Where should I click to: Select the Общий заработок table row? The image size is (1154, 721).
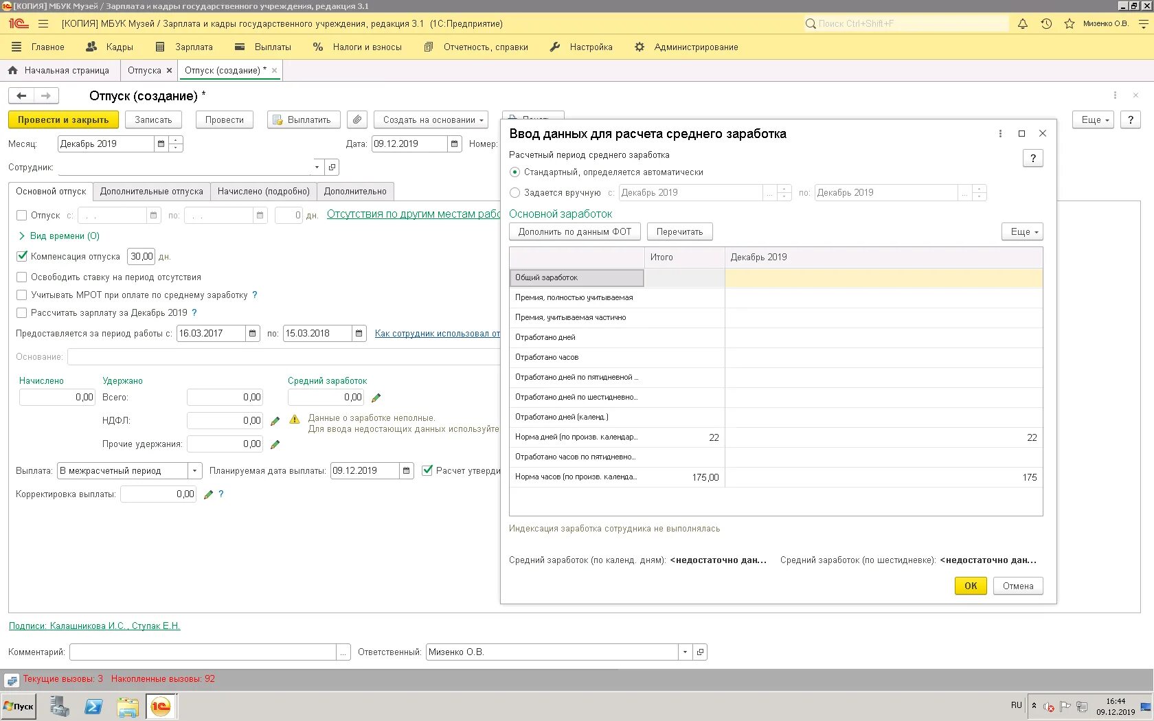[x=776, y=277]
